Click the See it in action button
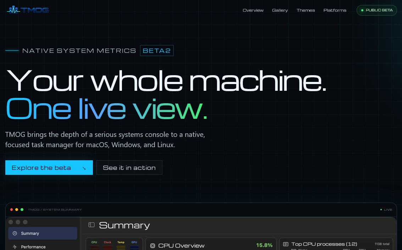Screen dimensions: 402x250 pos(129,168)
